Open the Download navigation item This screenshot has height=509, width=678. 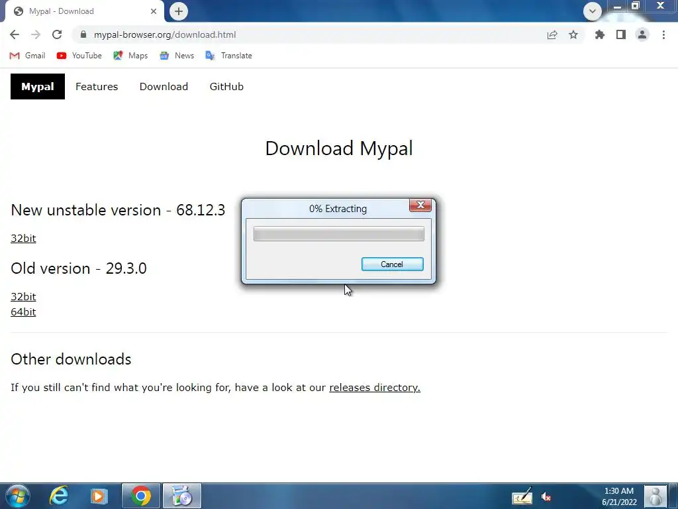point(164,87)
